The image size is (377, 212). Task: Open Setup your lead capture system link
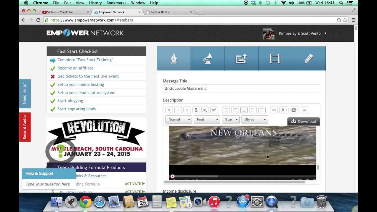[86, 93]
